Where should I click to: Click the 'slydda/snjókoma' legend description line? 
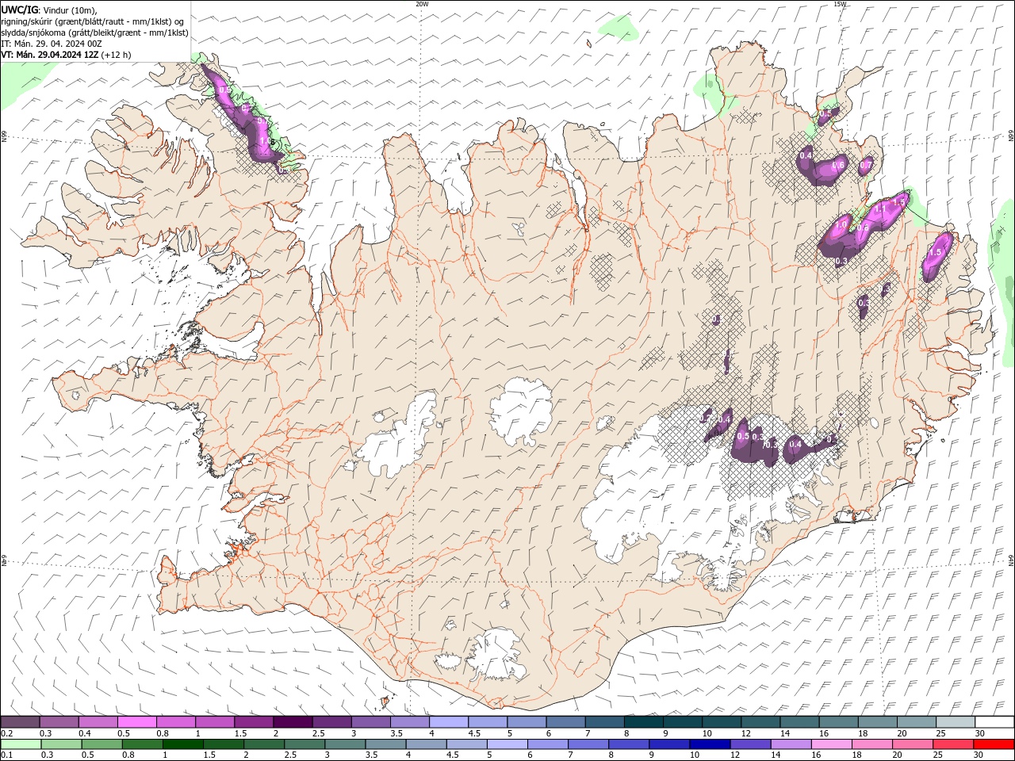pyautogui.click(x=94, y=33)
